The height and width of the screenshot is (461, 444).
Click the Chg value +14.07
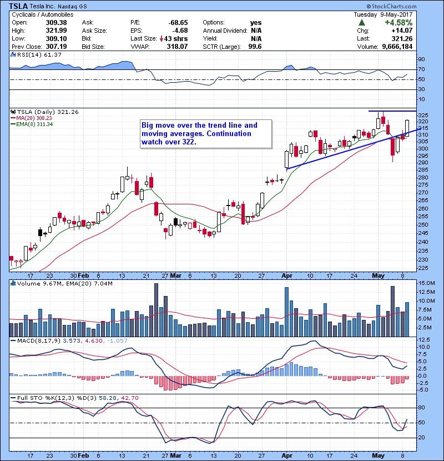click(x=402, y=31)
